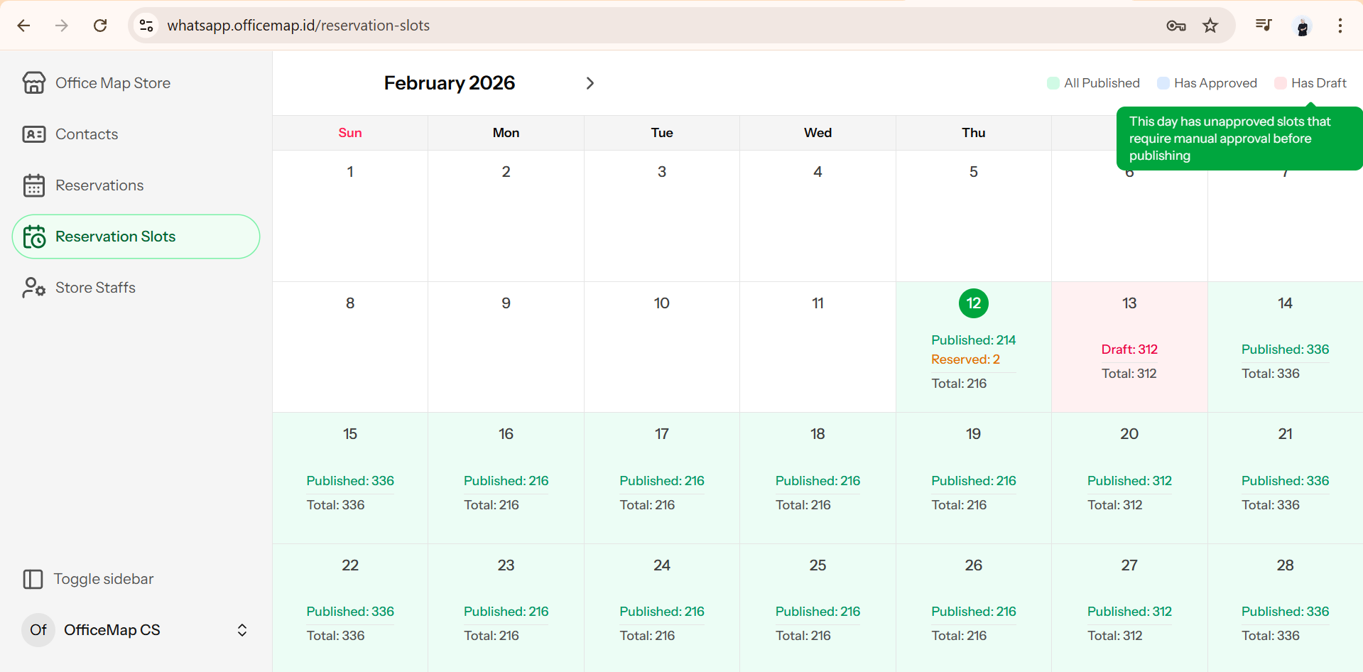The width and height of the screenshot is (1363, 672).
Task: Open the password manager key icon
Action: (1175, 26)
